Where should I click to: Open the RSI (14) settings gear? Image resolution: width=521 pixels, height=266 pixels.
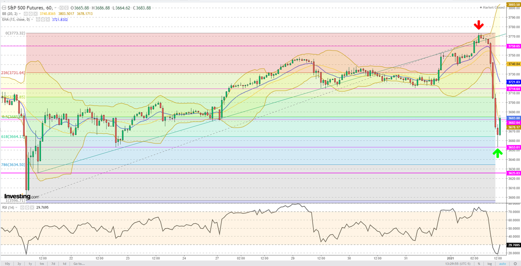pyautogui.click(x=27, y=207)
